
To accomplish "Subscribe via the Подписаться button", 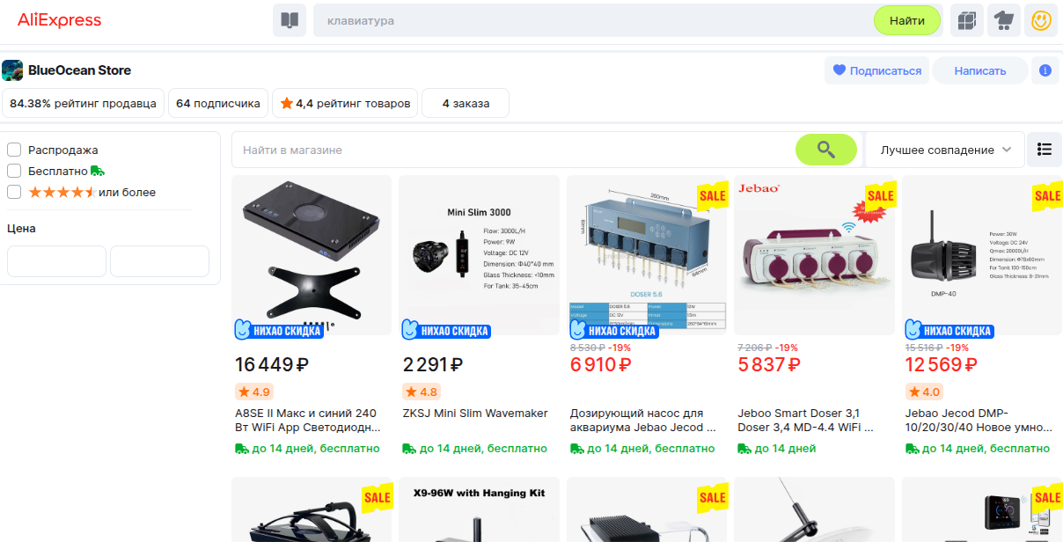I will [x=877, y=70].
